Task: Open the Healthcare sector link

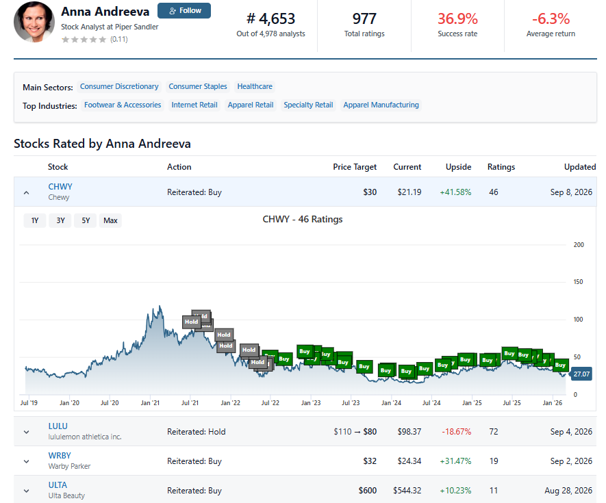Action: pyautogui.click(x=255, y=86)
